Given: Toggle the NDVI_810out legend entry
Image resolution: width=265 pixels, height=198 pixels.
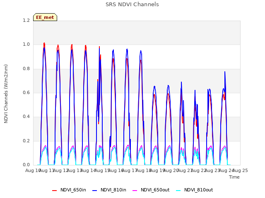Looking at the screenshot, I should [195, 190].
